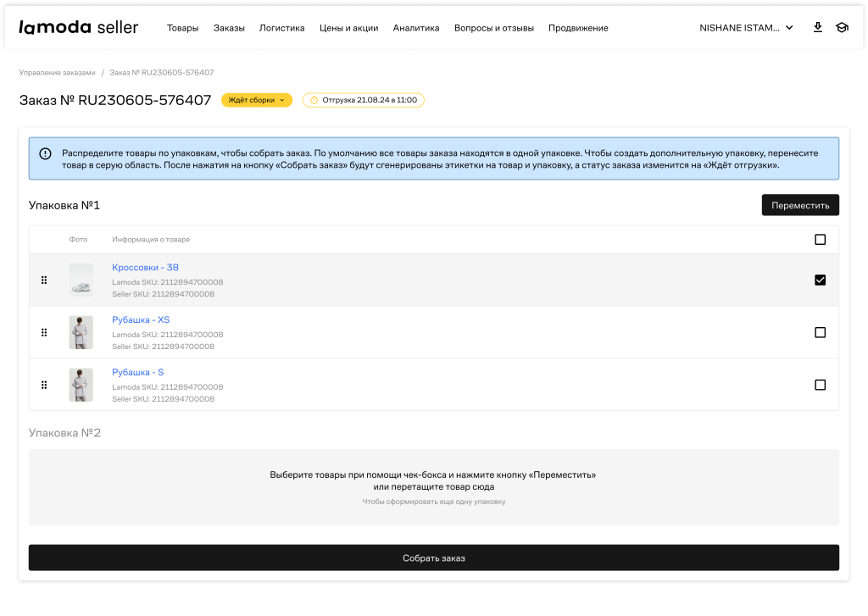This screenshot has height=616, width=868.
Task: Click drag handle of Рубашка - XS row
Action: point(44,333)
